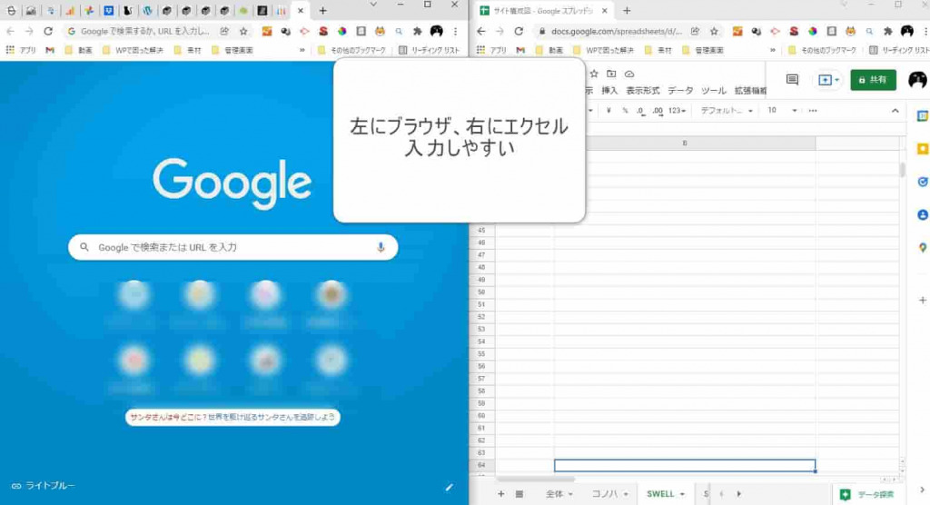Viewport: 930px width, 505px height.
Task: Open リーディング リスト in the left browser
Action: tap(429, 50)
